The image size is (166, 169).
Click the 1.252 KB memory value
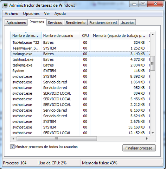coord(138,48)
